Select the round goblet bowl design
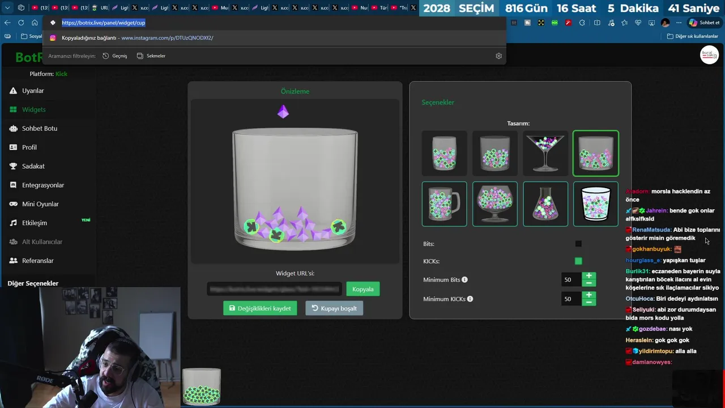The image size is (725, 408). (494, 204)
